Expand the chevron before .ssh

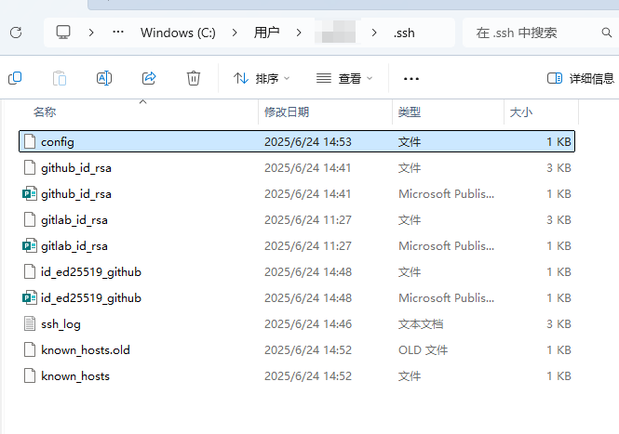coord(374,33)
